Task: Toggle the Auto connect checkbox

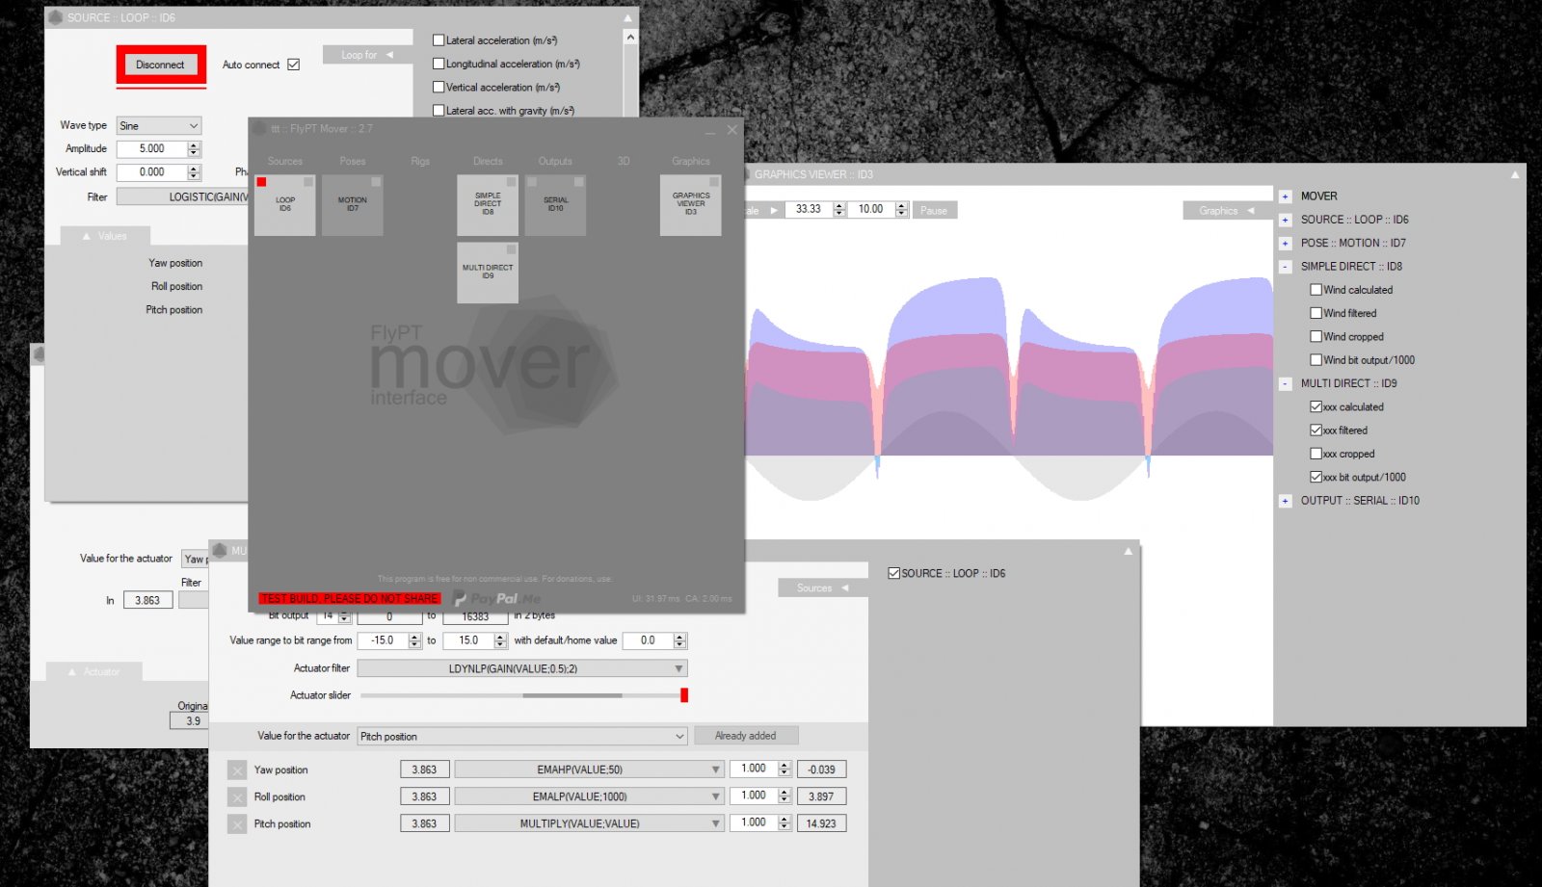Action: (294, 65)
